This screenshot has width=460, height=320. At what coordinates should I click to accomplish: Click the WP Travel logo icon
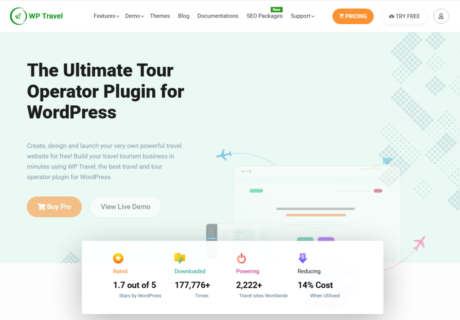18,16
